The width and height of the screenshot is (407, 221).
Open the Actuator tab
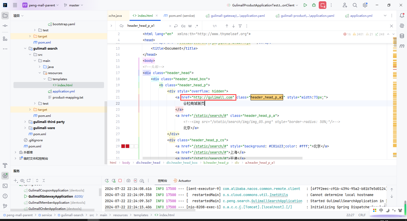tap(182, 181)
